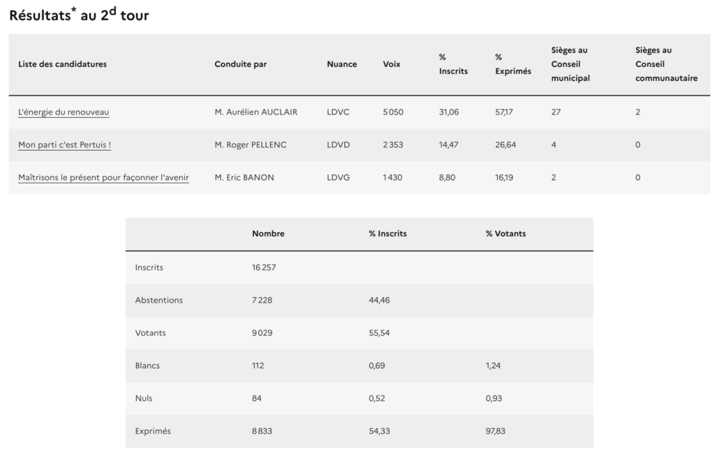Click the Nombre column header
Viewport: 715px width, 454px height.
click(x=268, y=234)
